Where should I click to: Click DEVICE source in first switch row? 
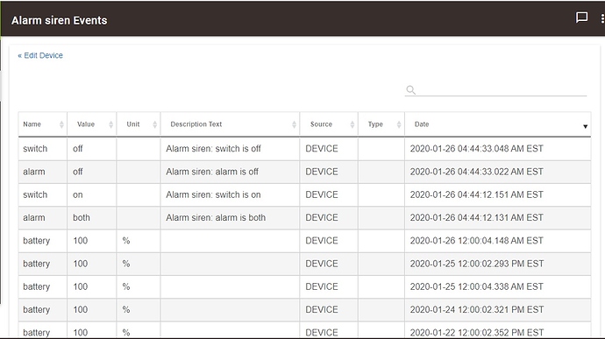(322, 149)
